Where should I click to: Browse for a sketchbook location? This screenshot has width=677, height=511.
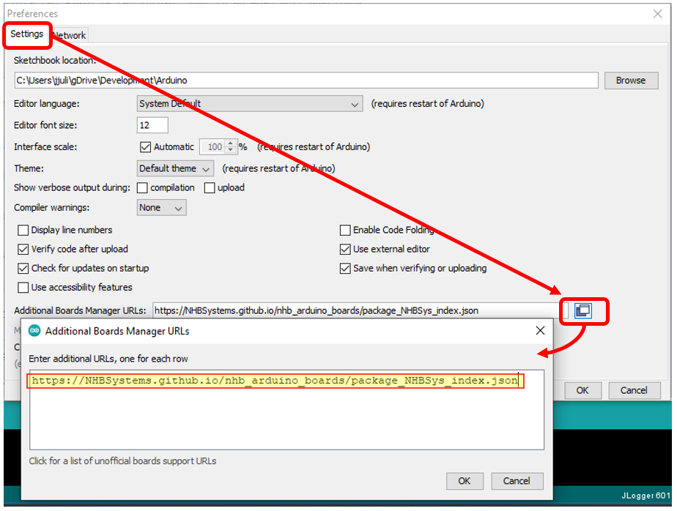(x=631, y=81)
